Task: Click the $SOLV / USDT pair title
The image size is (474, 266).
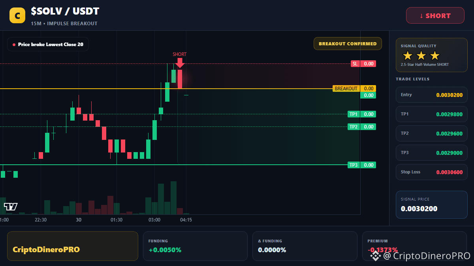Action: 65,12
